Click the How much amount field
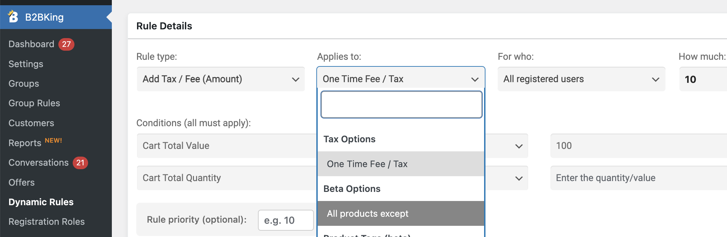Screen dimensions: 727x237 [x=703, y=79]
